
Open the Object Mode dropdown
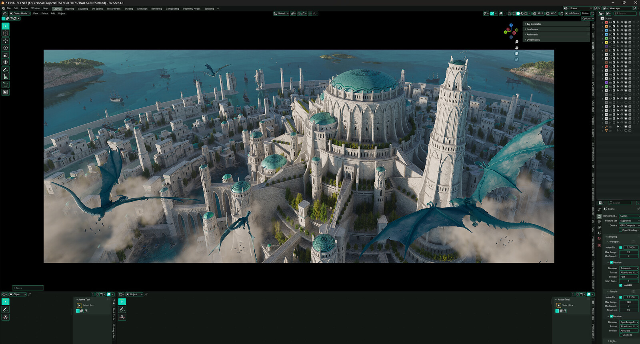click(20, 14)
